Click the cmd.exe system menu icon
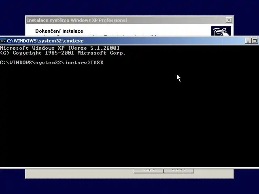The height and width of the screenshot is (194, 259). (x=3, y=41)
